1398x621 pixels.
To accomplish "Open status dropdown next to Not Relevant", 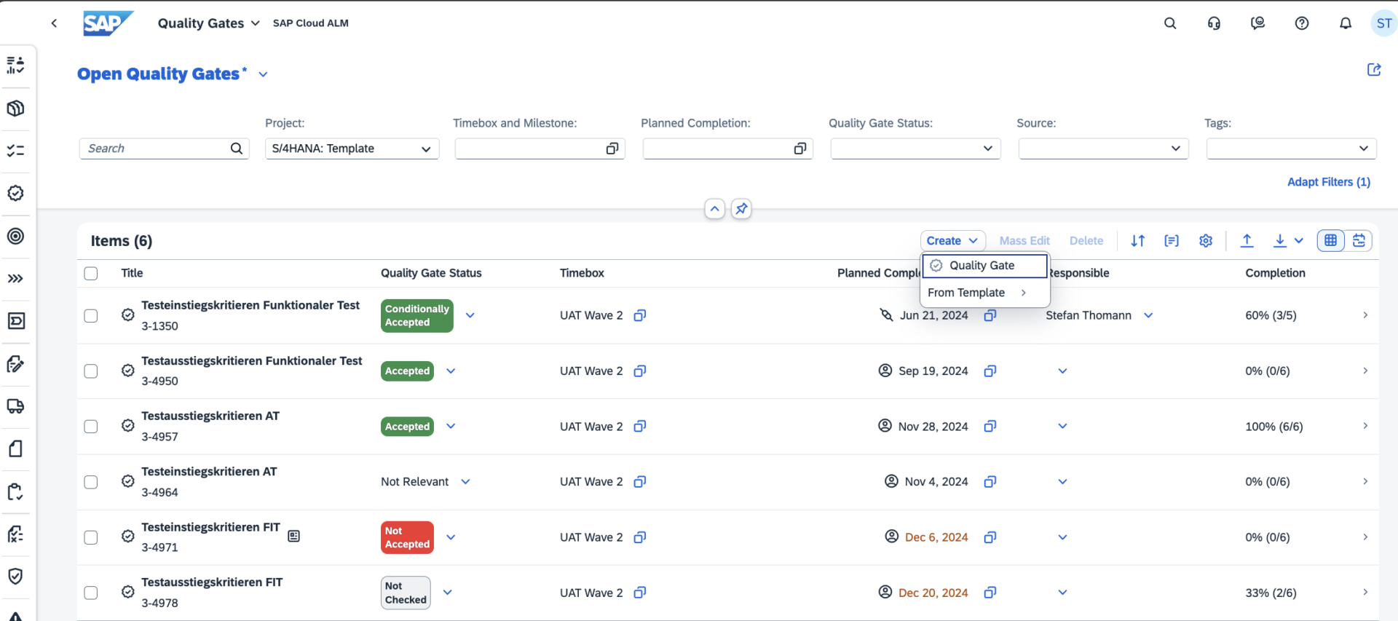I will pos(465,482).
